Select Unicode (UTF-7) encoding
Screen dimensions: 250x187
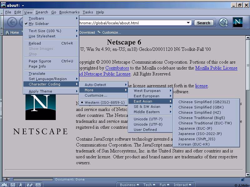coord(150,119)
